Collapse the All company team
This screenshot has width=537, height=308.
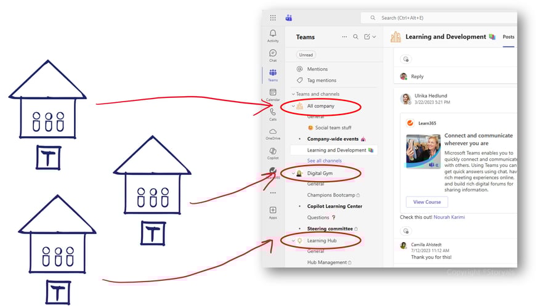[293, 106]
